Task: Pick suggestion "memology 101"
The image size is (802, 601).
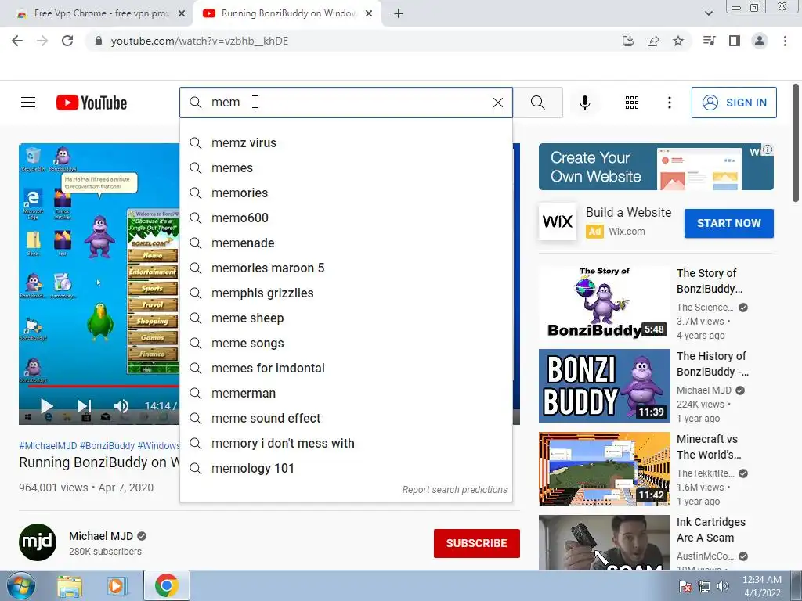Action: 345,468
